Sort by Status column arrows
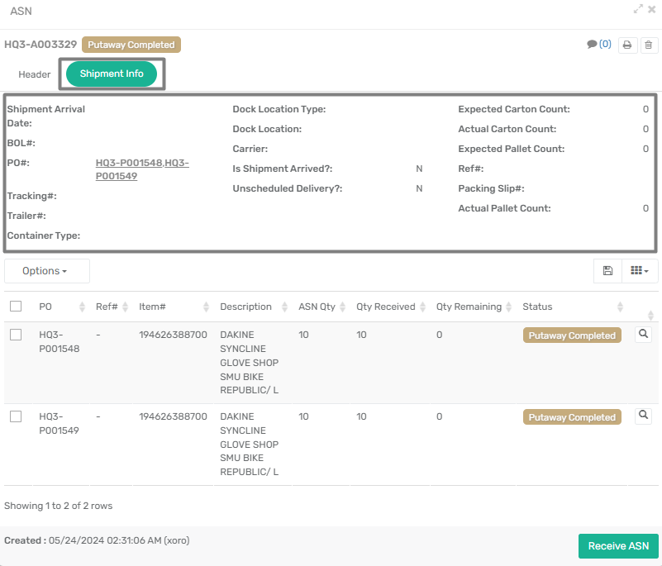The height and width of the screenshot is (566, 662). [620, 307]
